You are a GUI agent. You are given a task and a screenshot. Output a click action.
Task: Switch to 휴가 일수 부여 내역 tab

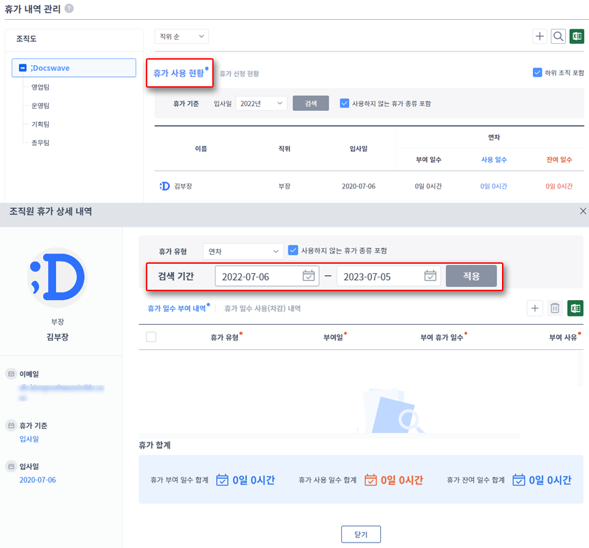[177, 308]
